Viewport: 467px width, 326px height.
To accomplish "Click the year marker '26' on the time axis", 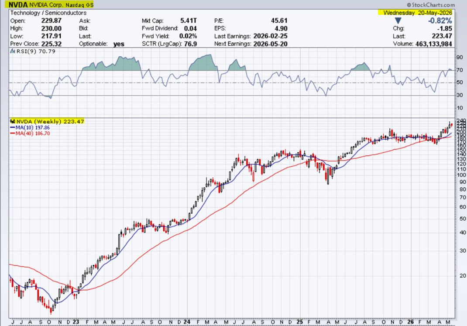I will (410, 322).
